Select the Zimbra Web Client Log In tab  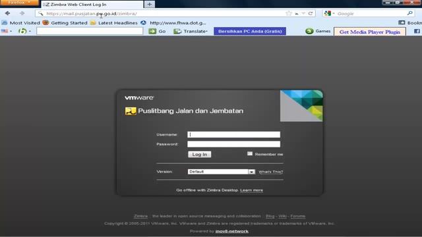pyautogui.click(x=92, y=5)
